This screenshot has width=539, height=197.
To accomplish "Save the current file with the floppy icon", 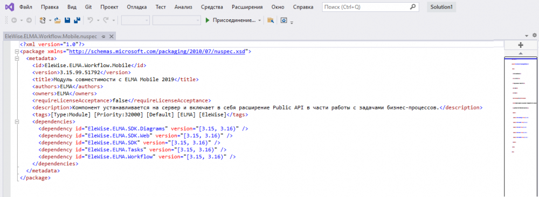I will (67, 20).
